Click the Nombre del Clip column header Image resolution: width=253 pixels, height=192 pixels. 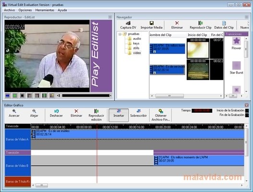[x=168, y=35]
